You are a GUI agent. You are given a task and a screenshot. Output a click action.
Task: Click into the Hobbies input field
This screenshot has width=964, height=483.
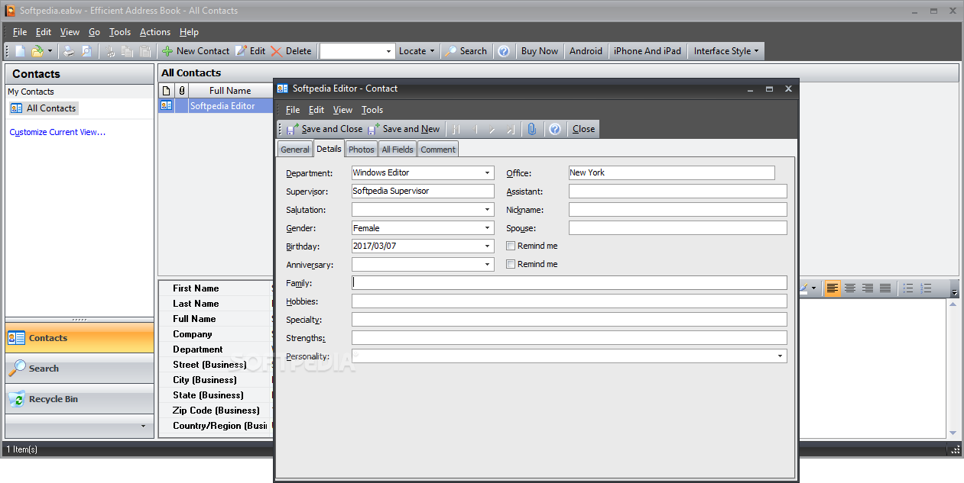coord(569,301)
